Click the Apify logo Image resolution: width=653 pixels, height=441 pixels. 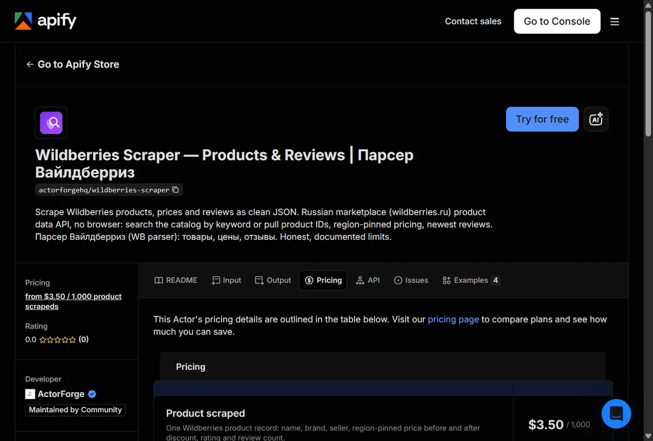pos(45,21)
